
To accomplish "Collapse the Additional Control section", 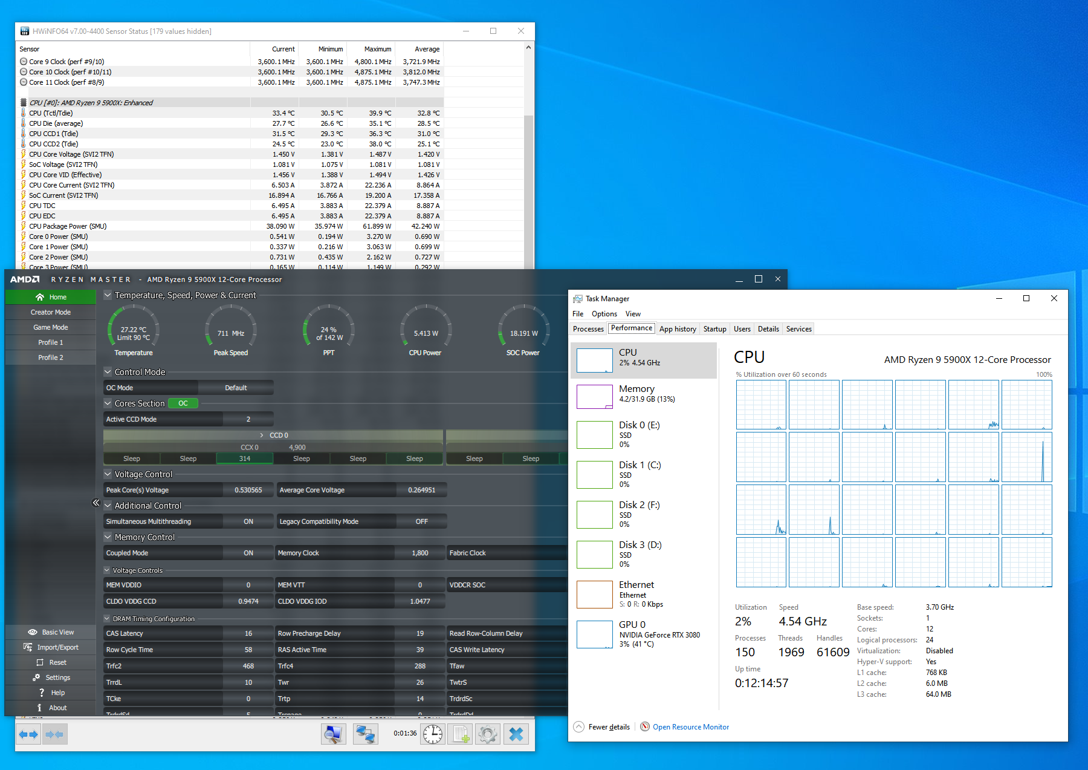I will pos(108,506).
